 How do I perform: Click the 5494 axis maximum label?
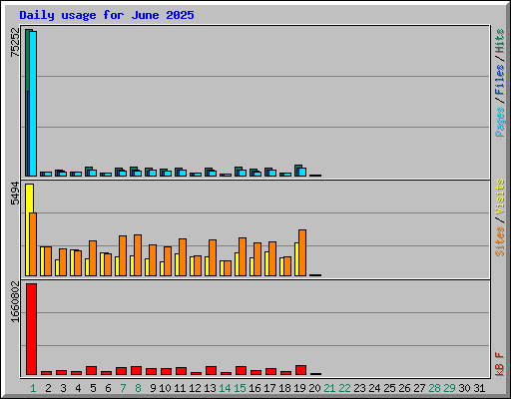[x=15, y=194]
